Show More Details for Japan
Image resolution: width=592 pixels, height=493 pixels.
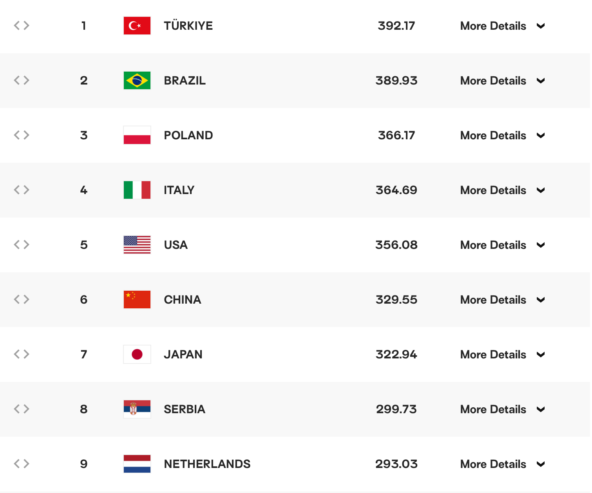tap(502, 355)
